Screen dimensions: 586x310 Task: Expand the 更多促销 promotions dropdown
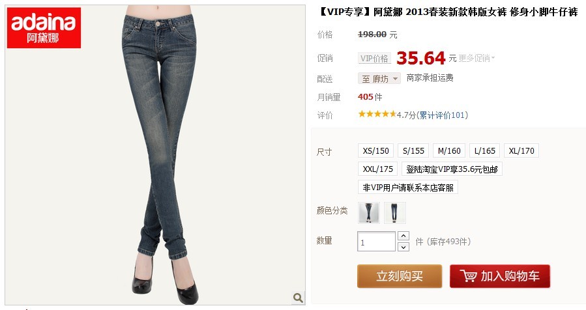coord(476,58)
